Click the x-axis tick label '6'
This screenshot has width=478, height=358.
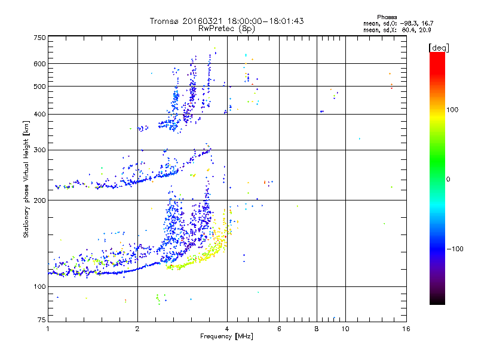pos(279,329)
